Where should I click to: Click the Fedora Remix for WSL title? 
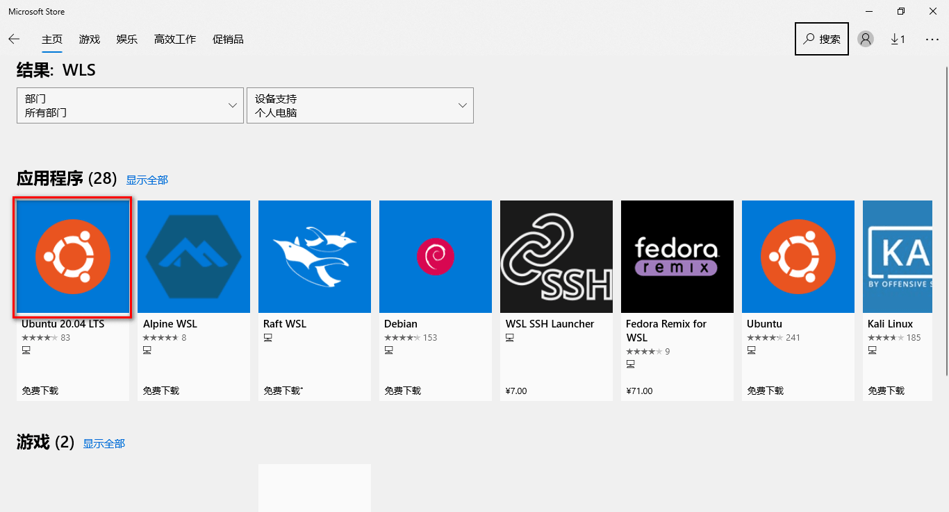pyautogui.click(x=666, y=331)
